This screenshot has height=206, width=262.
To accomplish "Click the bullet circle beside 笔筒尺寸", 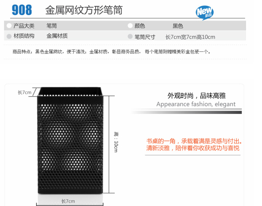I will (130, 37).
